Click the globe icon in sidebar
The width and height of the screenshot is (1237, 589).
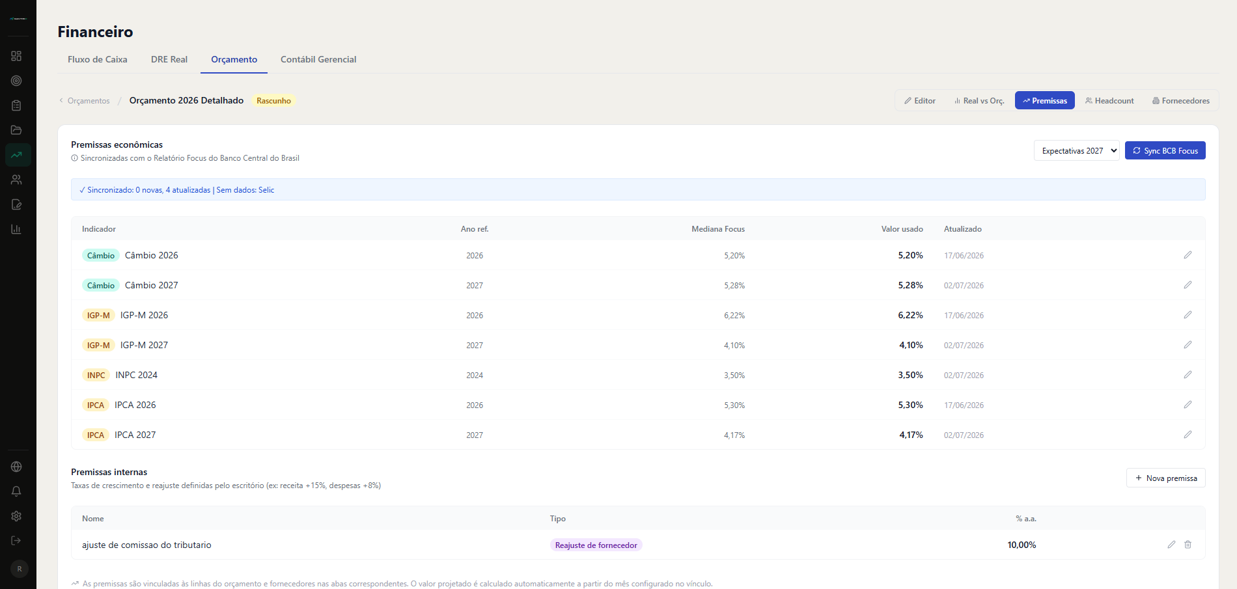(x=16, y=467)
